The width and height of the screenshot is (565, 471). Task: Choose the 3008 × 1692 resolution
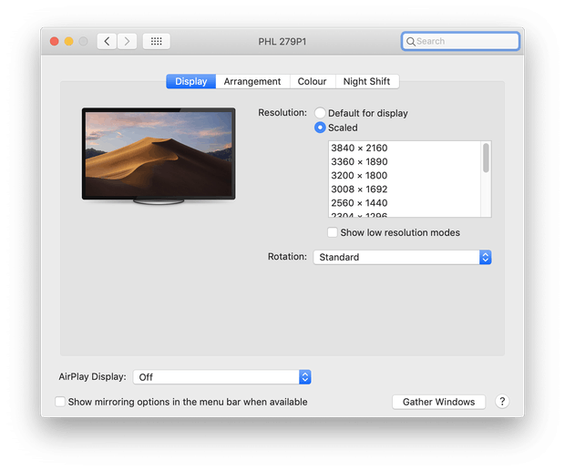click(405, 189)
